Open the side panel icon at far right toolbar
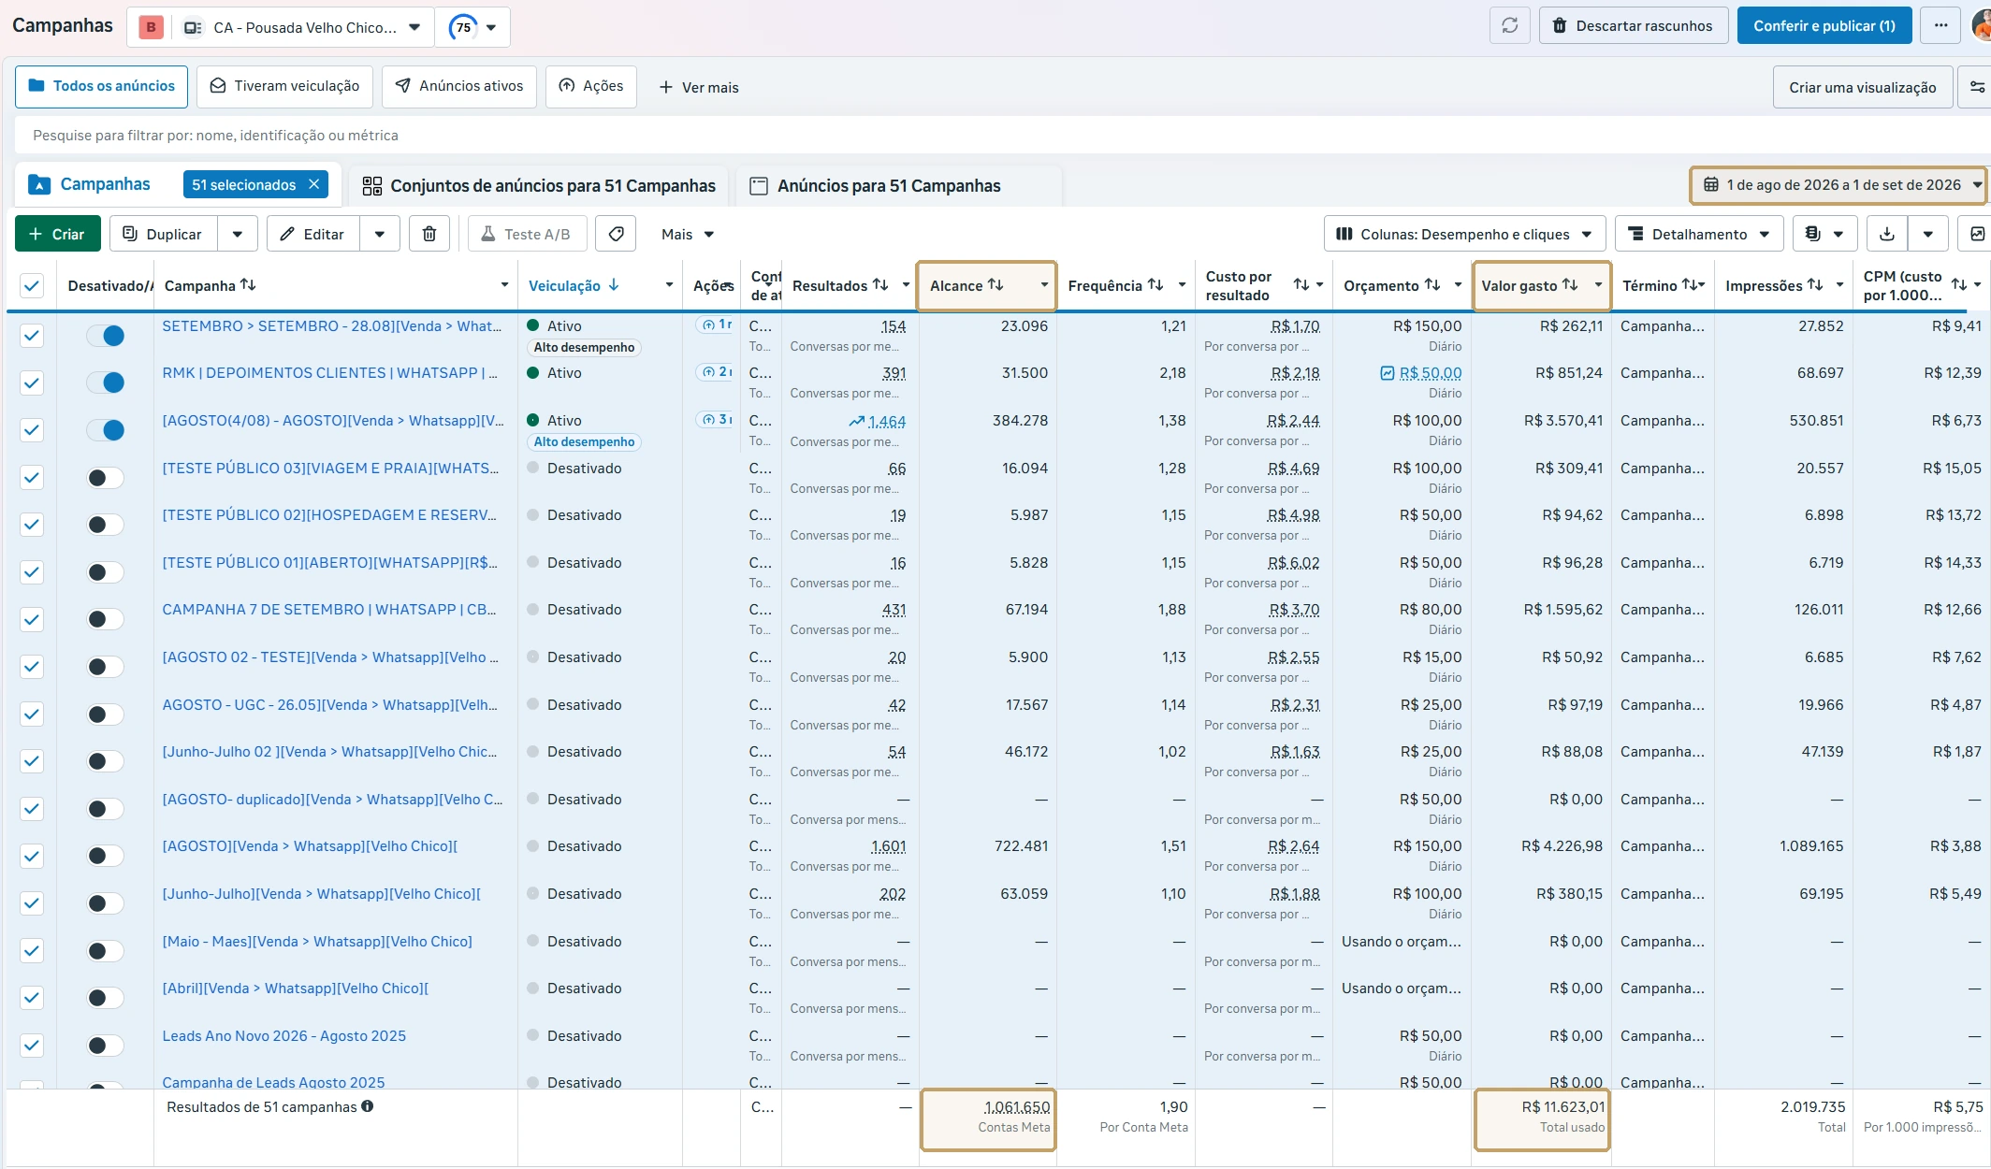This screenshot has width=1991, height=1169. pos(1976,234)
